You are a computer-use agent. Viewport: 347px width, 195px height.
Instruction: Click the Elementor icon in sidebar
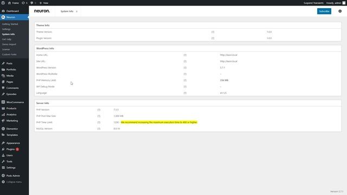coord(3,129)
